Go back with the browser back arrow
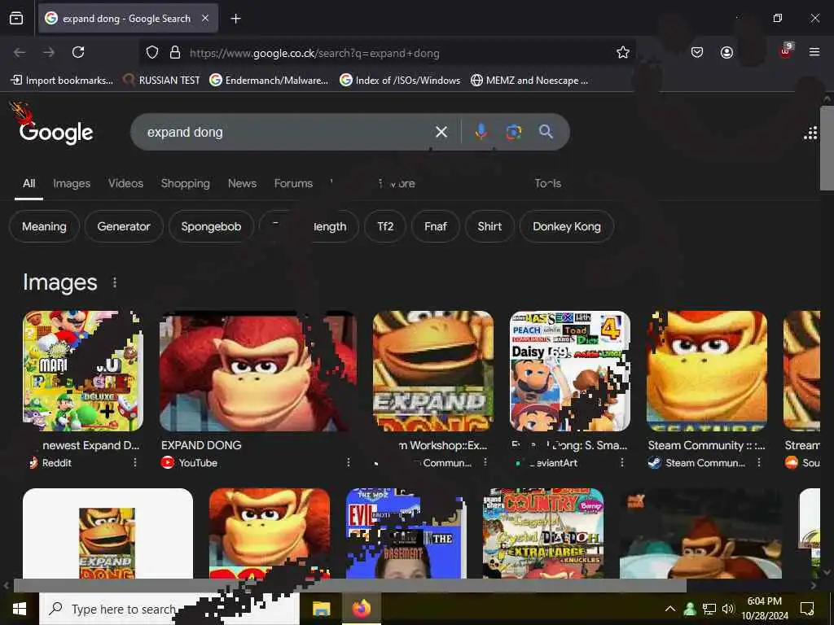The image size is (834, 625). point(20,52)
